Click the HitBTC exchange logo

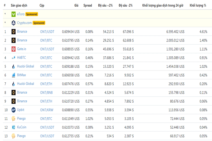coord(14,58)
